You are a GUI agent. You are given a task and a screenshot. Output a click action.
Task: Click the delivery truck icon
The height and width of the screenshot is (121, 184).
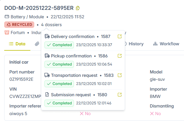click(47, 37)
